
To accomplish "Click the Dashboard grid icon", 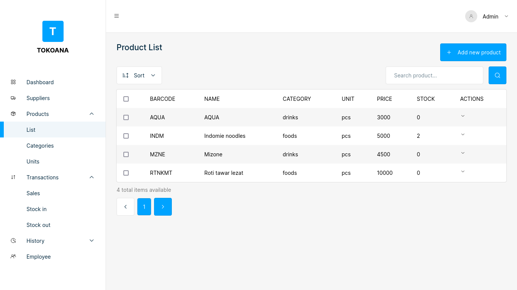I will pos(13,82).
